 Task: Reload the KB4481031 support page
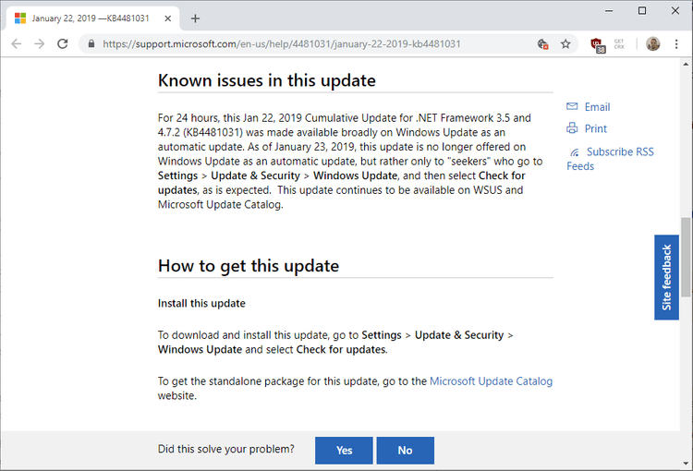click(x=63, y=43)
